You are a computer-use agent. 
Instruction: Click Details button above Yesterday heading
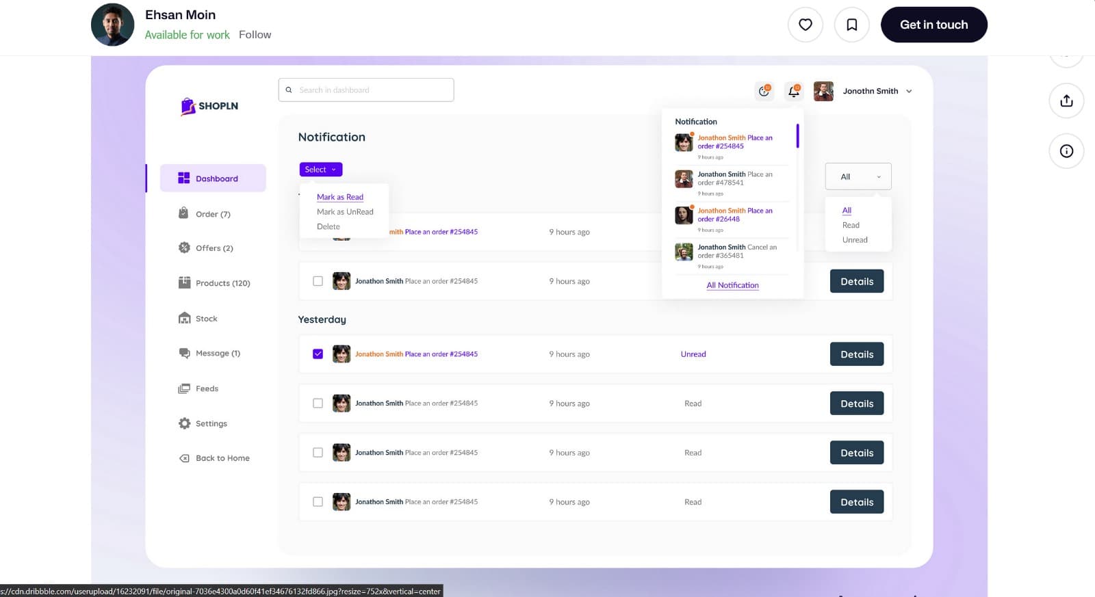857,281
